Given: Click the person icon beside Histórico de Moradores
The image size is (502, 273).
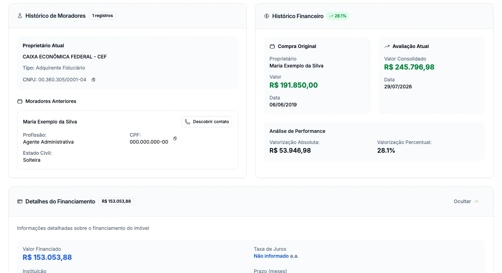Looking at the screenshot, I should point(20,16).
